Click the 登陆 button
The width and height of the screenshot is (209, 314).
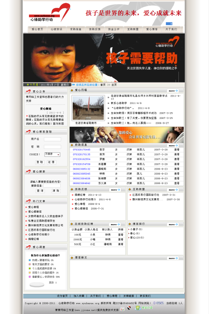point(40,162)
